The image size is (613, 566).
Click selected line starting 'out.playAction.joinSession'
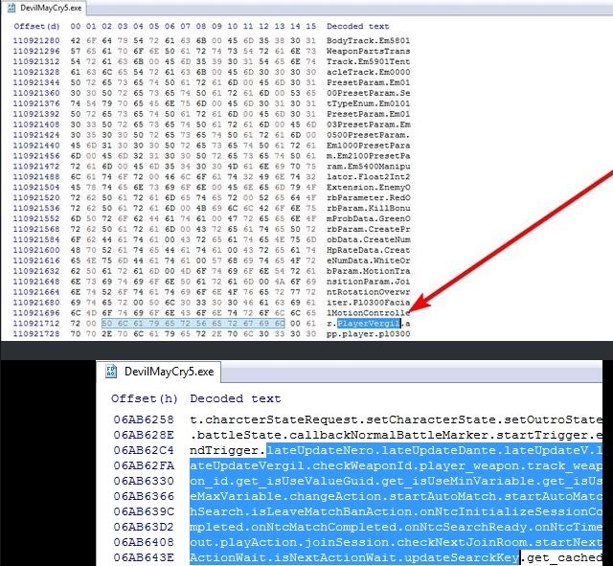coord(396,542)
